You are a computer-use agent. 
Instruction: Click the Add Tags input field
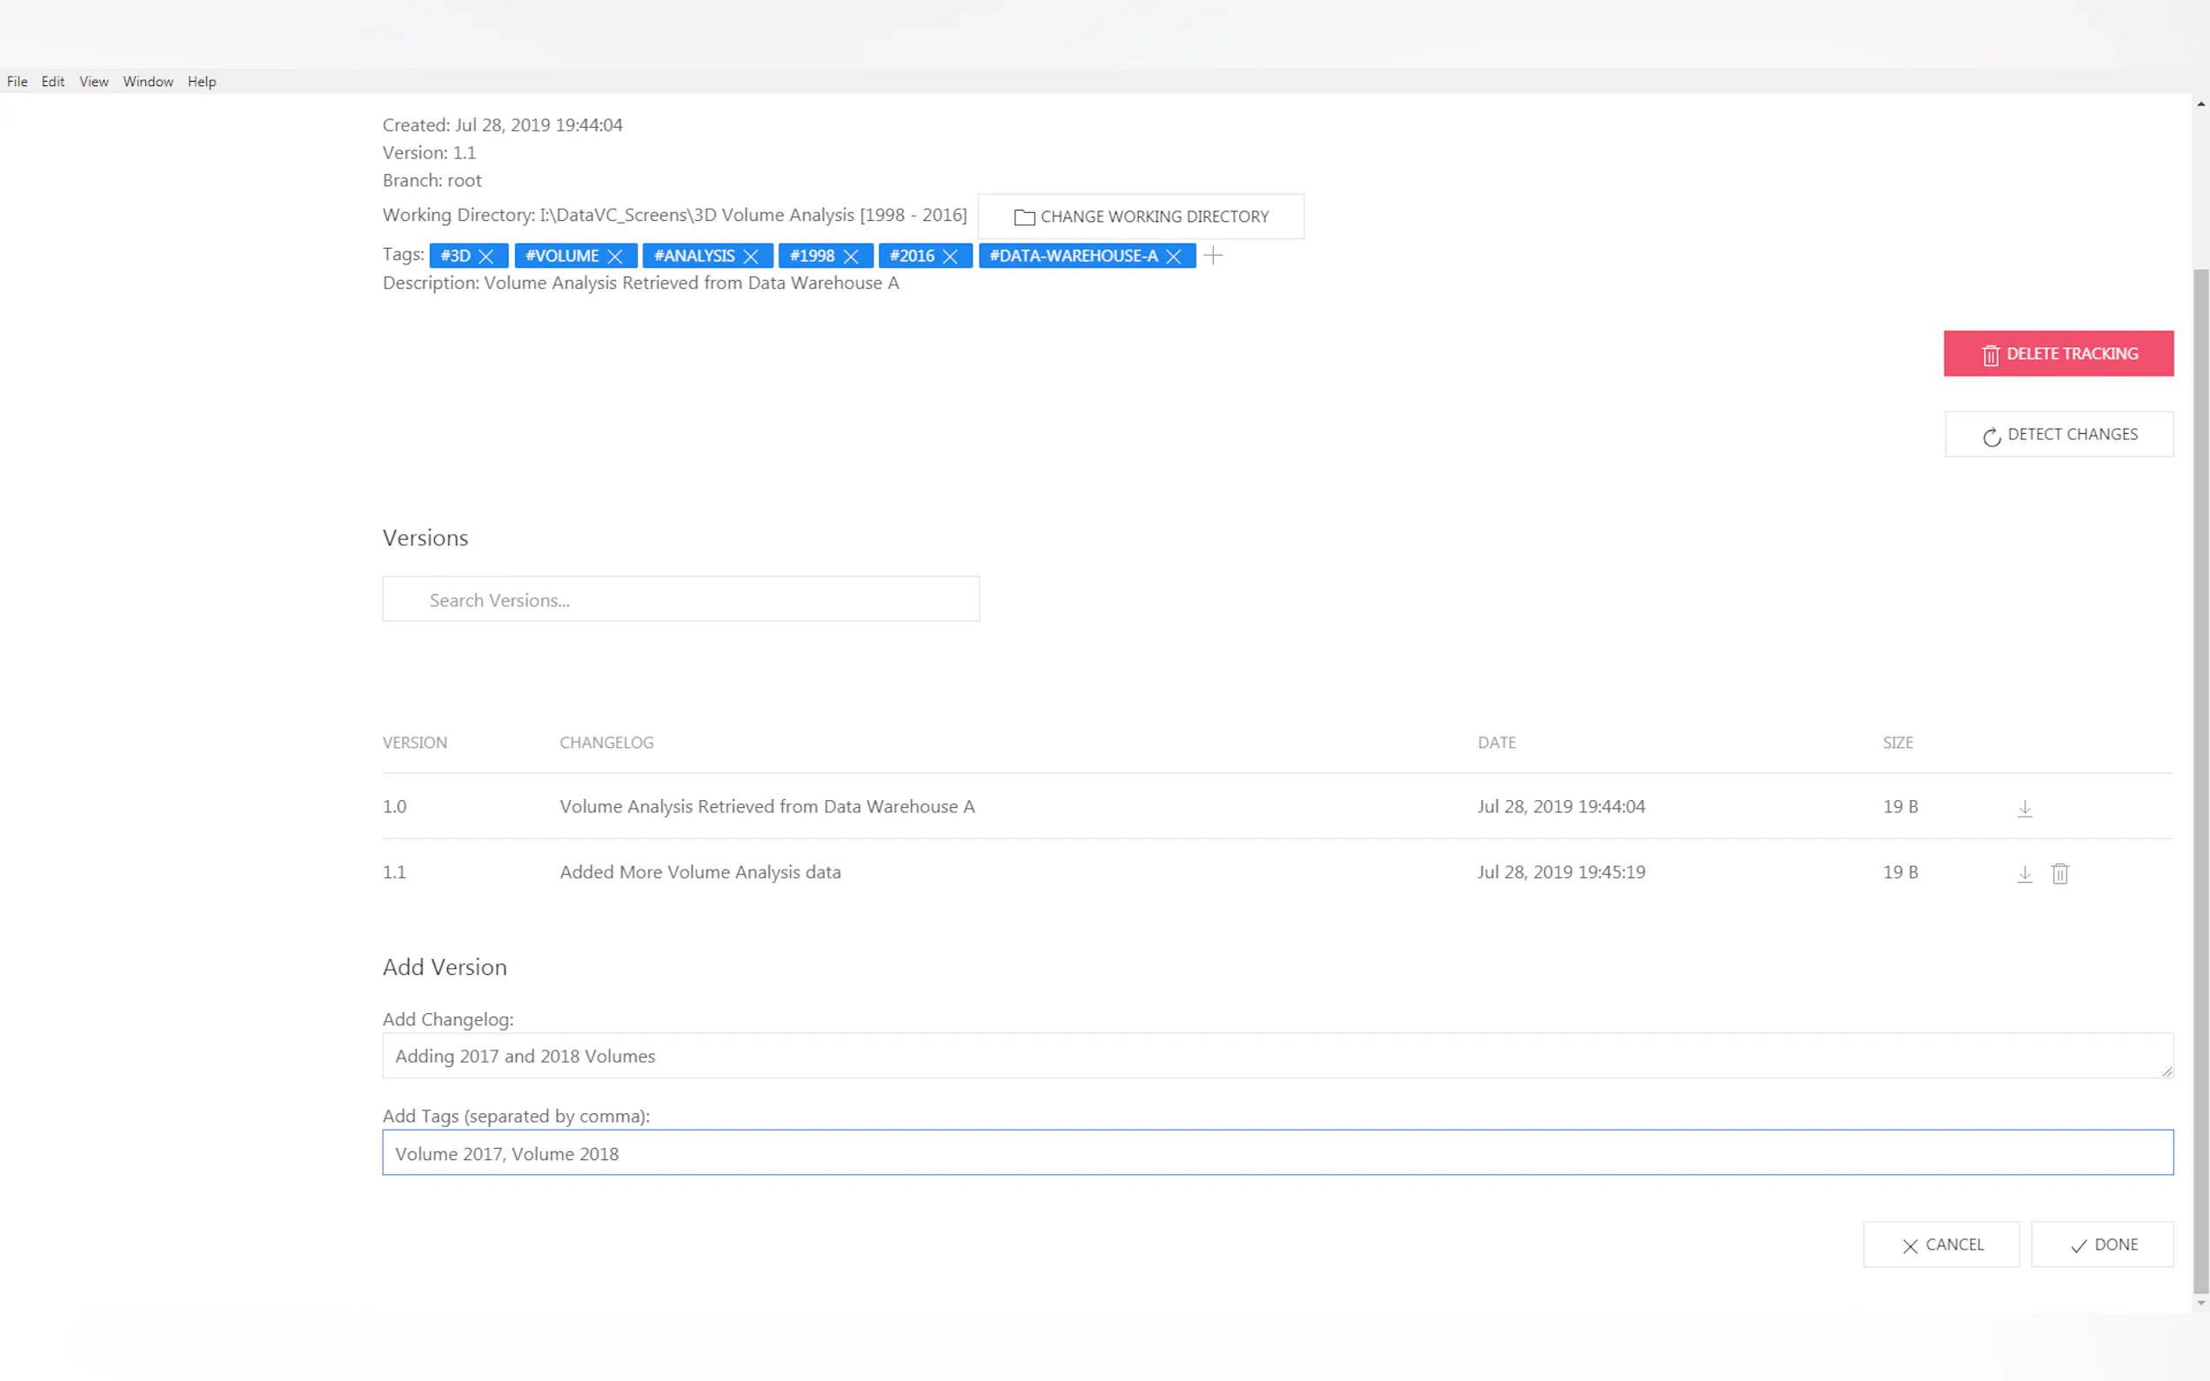coord(1277,1152)
